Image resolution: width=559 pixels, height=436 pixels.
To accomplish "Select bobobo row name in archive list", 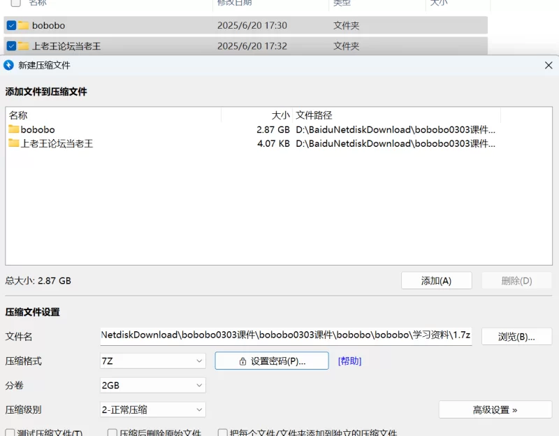I will pos(38,129).
